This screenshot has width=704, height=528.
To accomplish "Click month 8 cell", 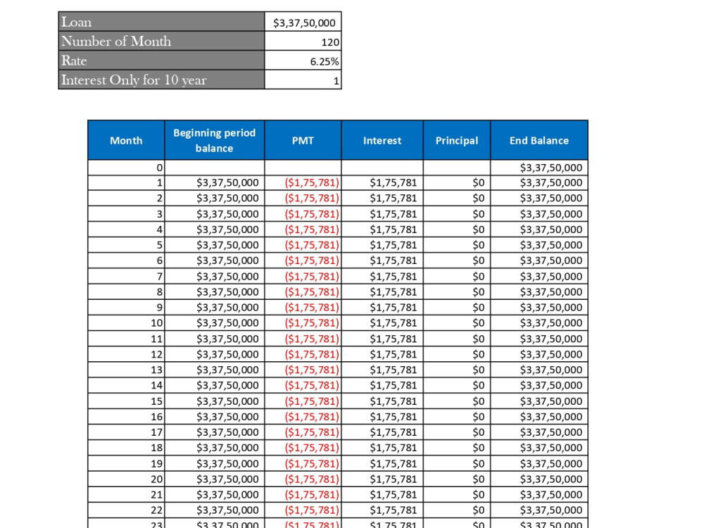I will click(x=126, y=292).
